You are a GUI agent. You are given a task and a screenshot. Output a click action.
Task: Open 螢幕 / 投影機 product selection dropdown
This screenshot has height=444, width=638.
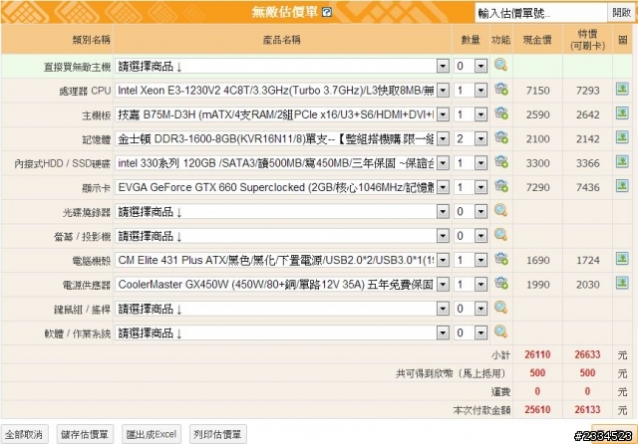(441, 236)
